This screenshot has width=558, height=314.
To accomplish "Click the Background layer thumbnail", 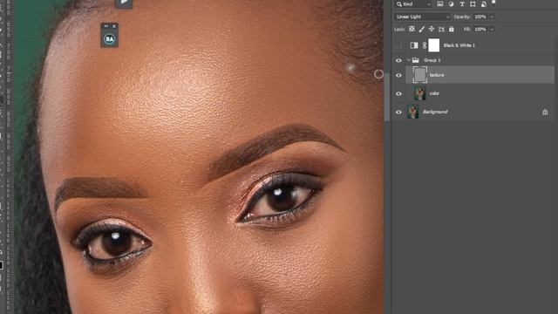I will pyautogui.click(x=412, y=112).
